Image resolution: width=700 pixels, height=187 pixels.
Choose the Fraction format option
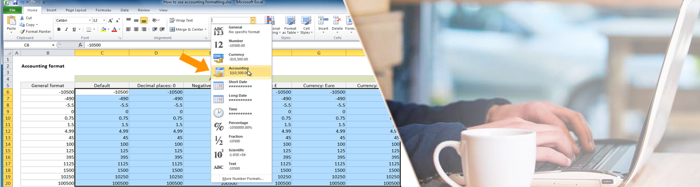click(241, 140)
